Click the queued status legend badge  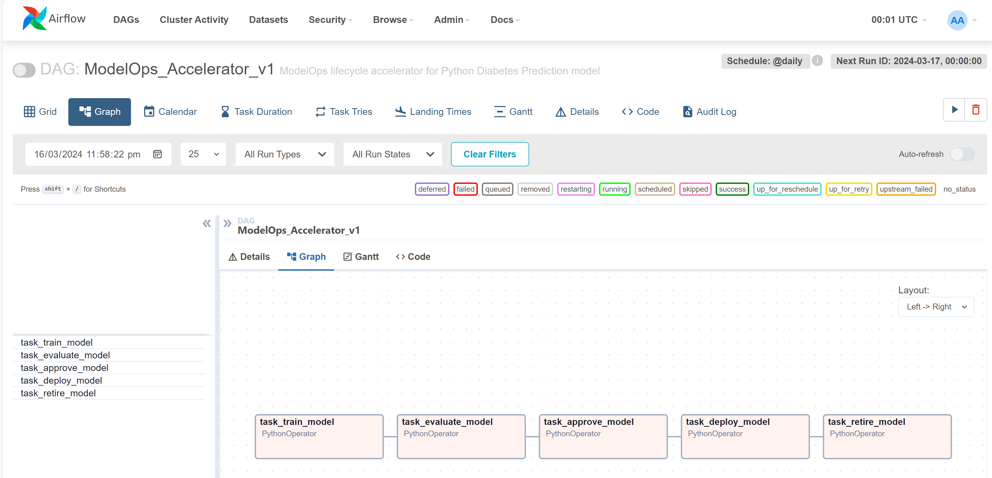[497, 189]
